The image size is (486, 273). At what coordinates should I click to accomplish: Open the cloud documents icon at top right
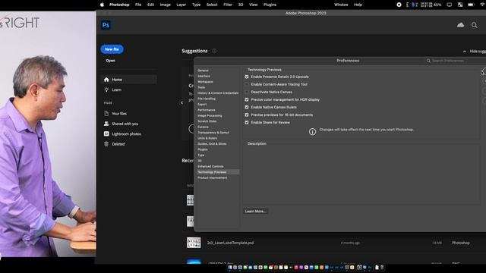[x=461, y=25]
